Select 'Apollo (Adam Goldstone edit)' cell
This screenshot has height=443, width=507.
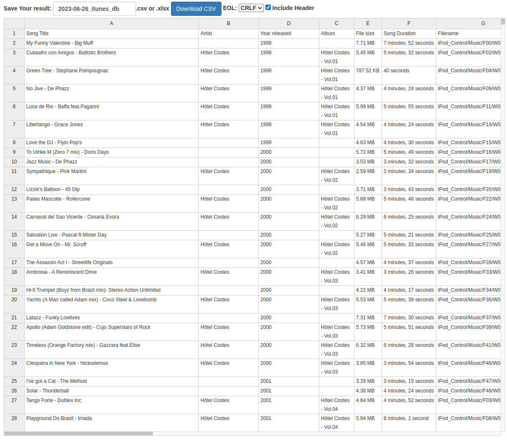click(112, 332)
